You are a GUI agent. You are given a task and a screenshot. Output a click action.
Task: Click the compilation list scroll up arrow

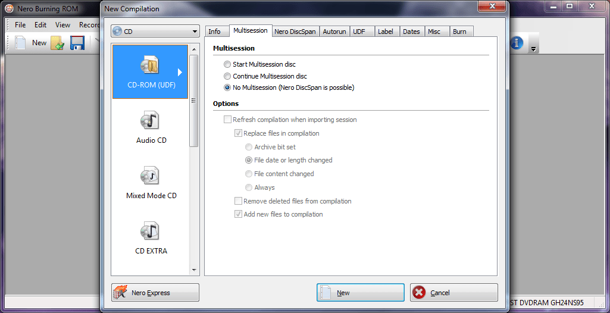coord(193,49)
